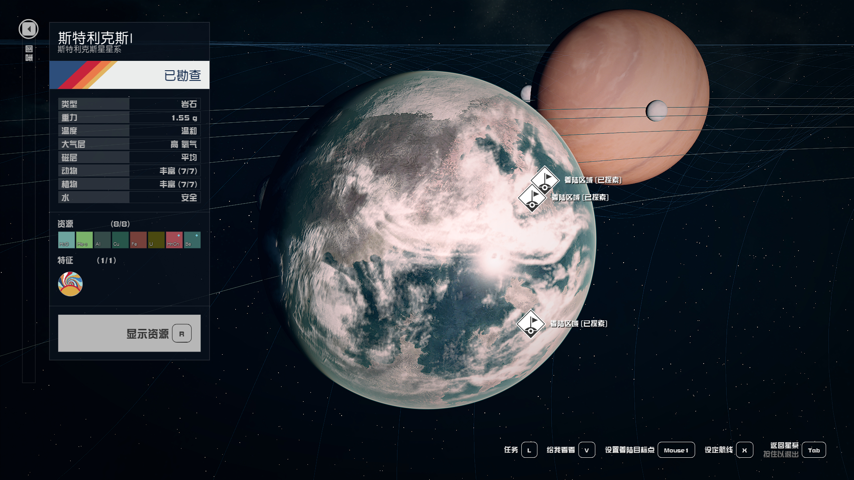
Task: Select the grey moon in front of gas giant
Action: pyautogui.click(x=657, y=110)
